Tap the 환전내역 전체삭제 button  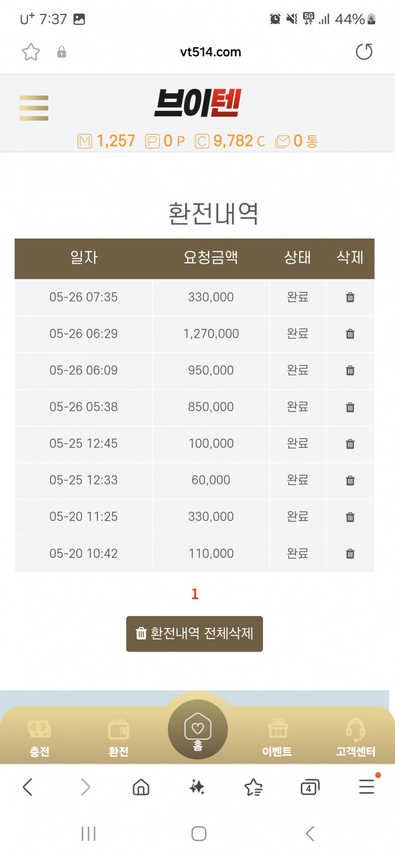(194, 634)
